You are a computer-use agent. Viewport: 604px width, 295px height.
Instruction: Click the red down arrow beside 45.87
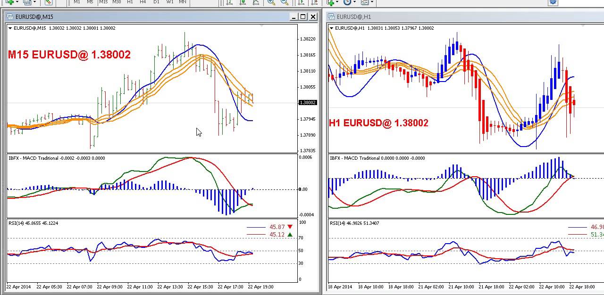tap(290, 227)
